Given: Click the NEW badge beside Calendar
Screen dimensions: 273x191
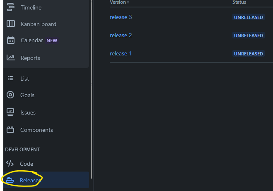Looking at the screenshot, I should click(x=52, y=41).
